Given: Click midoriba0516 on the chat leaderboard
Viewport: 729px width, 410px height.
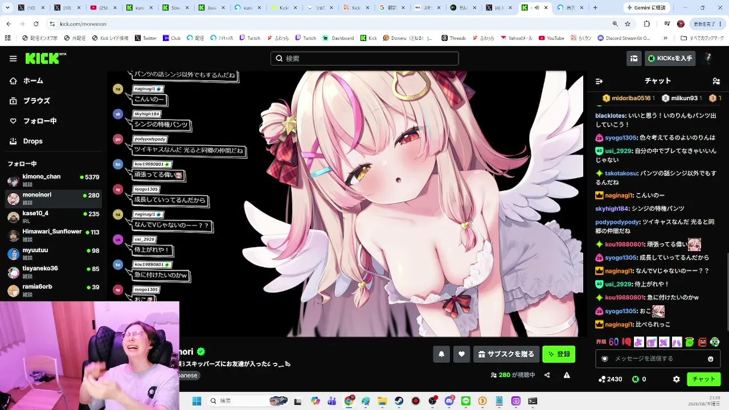Looking at the screenshot, I should coord(630,99).
